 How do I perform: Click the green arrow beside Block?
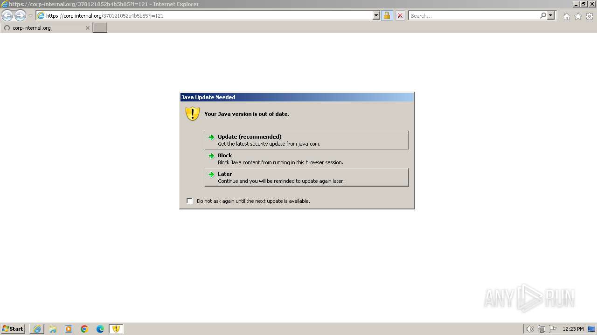[x=211, y=156]
